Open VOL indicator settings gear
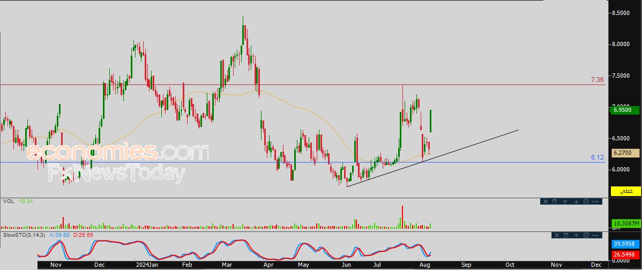Image resolution: width=642 pixels, height=270 pixels. (x=586, y=201)
